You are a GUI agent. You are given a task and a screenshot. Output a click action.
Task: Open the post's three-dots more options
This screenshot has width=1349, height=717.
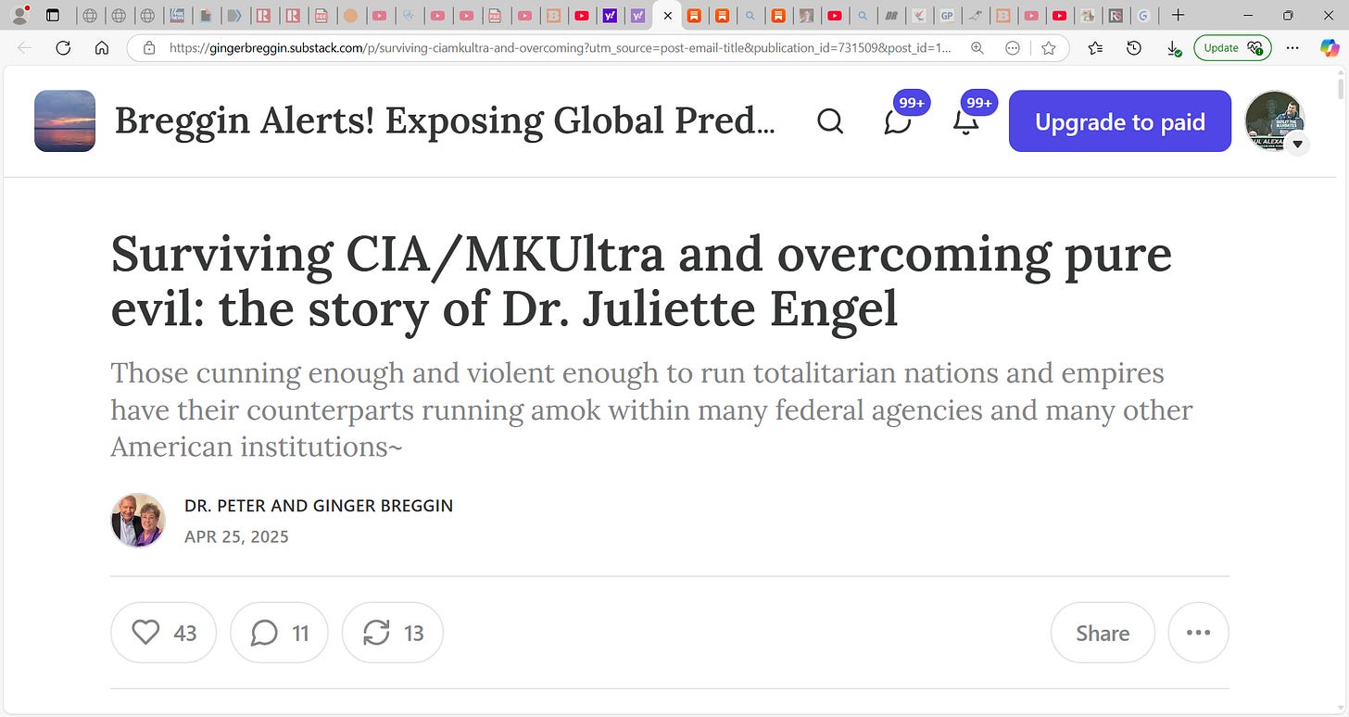point(1198,633)
